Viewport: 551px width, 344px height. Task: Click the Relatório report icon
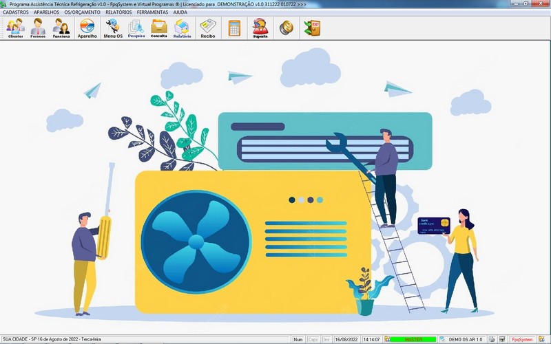click(182, 28)
